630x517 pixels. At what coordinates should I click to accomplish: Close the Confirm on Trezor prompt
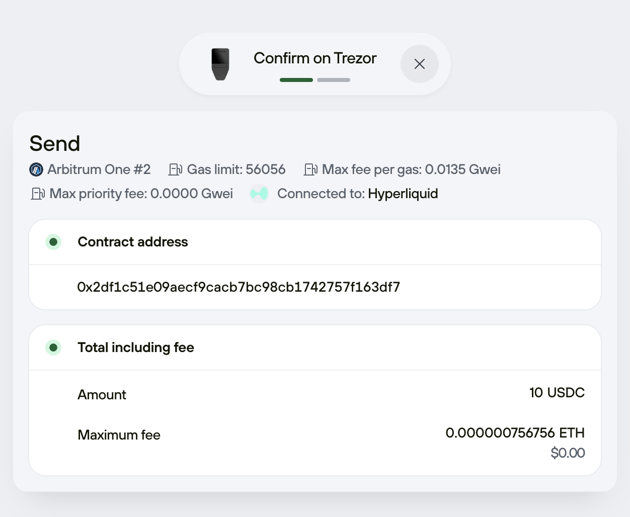(x=420, y=64)
